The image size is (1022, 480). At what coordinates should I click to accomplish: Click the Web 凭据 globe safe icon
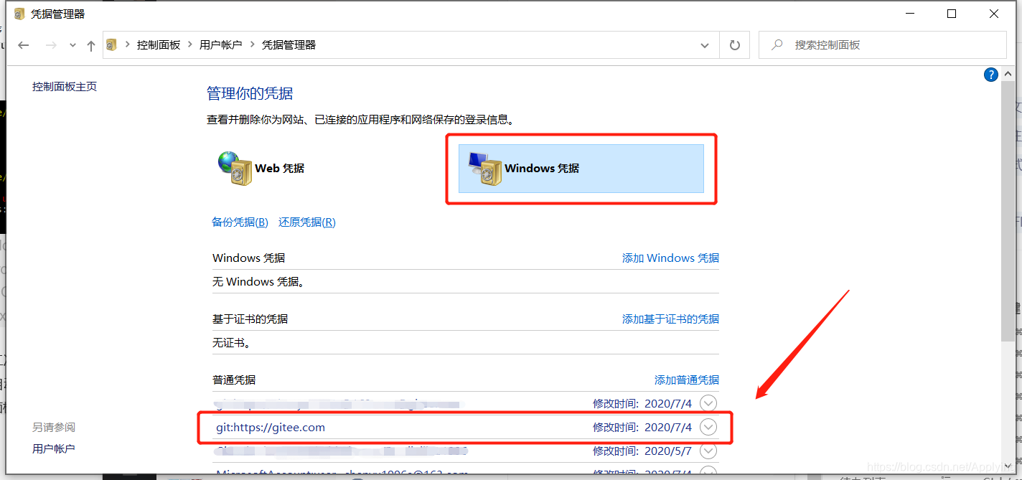coord(235,168)
